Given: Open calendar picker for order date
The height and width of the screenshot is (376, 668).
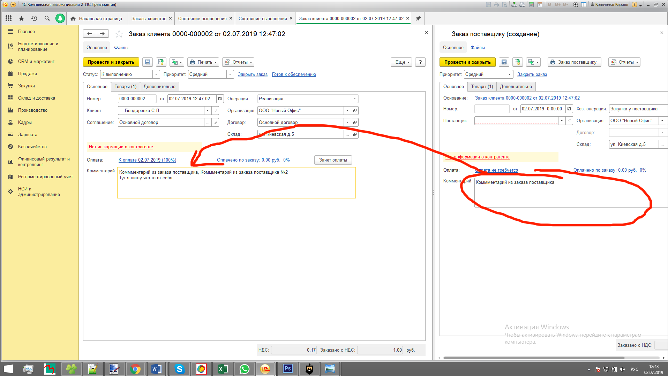Looking at the screenshot, I should 220,99.
